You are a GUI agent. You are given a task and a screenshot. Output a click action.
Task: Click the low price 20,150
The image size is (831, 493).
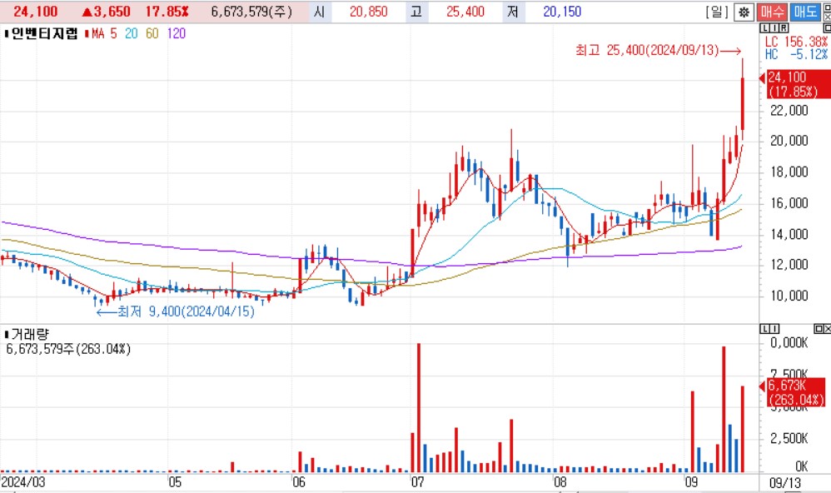pos(562,12)
